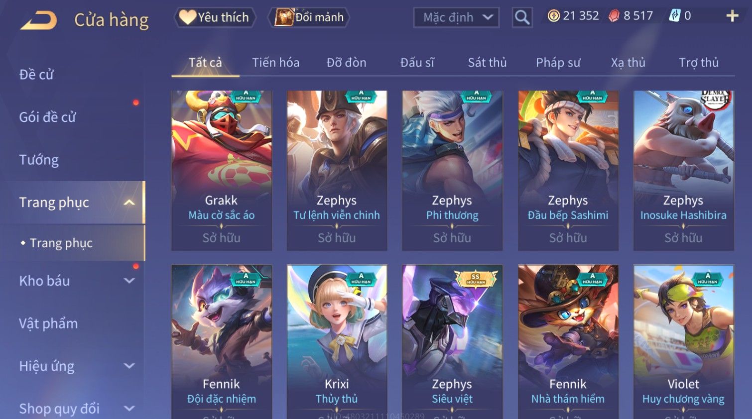Tap the red gem currency icon
Viewport: 752px width, 419px height.
click(x=614, y=16)
